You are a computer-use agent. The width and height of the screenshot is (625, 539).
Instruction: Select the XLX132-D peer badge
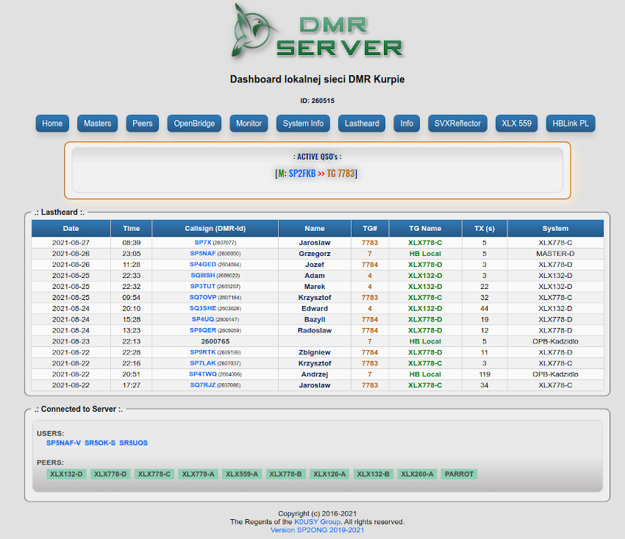click(66, 474)
